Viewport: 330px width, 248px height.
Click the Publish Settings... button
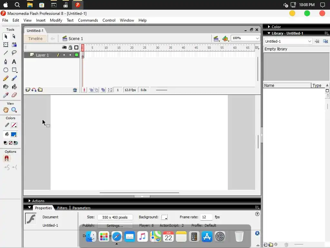115,226
